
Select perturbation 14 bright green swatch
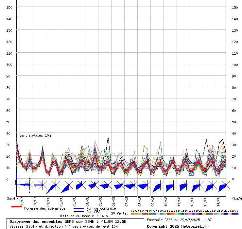(x=179, y=214)
